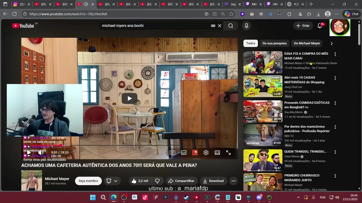Select the Da sua pesquisa chip
Image resolution: width=362 pixels, height=203 pixels.
point(275,43)
